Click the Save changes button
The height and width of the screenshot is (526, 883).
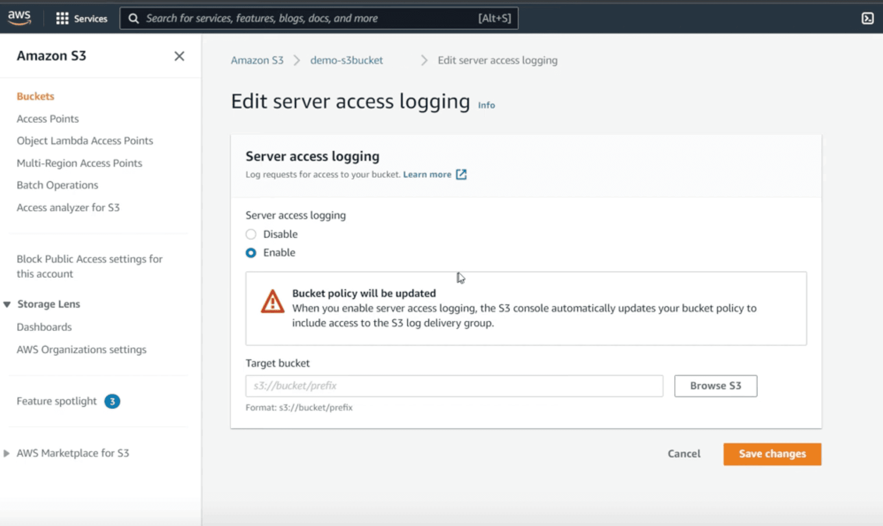pyautogui.click(x=772, y=454)
